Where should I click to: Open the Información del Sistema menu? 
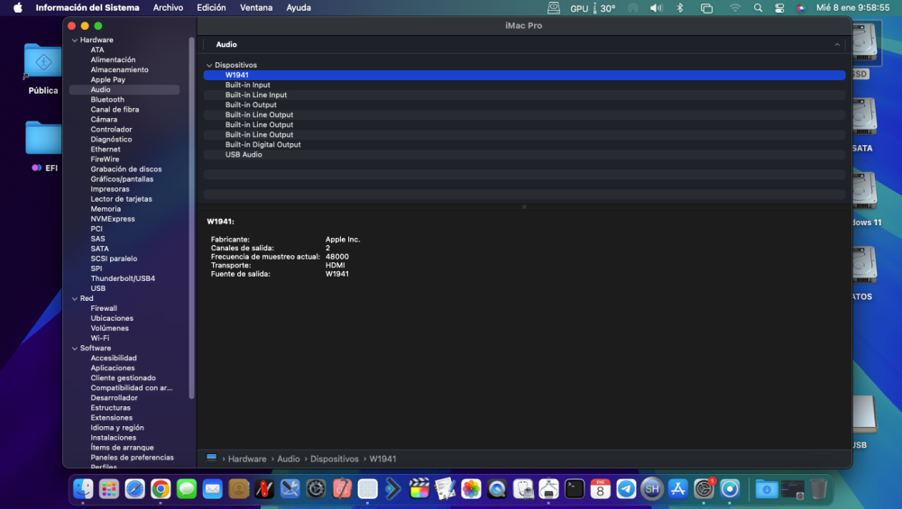(x=87, y=7)
